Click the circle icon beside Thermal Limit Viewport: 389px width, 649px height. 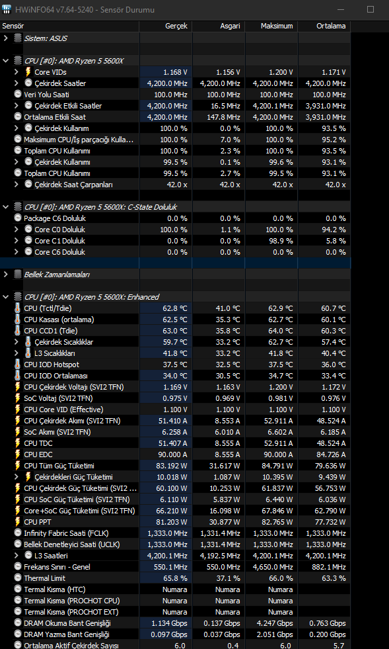coord(17,578)
